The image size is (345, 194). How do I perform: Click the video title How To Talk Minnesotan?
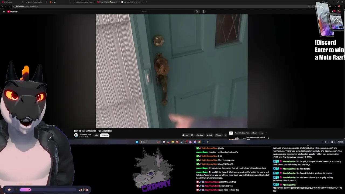(93, 131)
